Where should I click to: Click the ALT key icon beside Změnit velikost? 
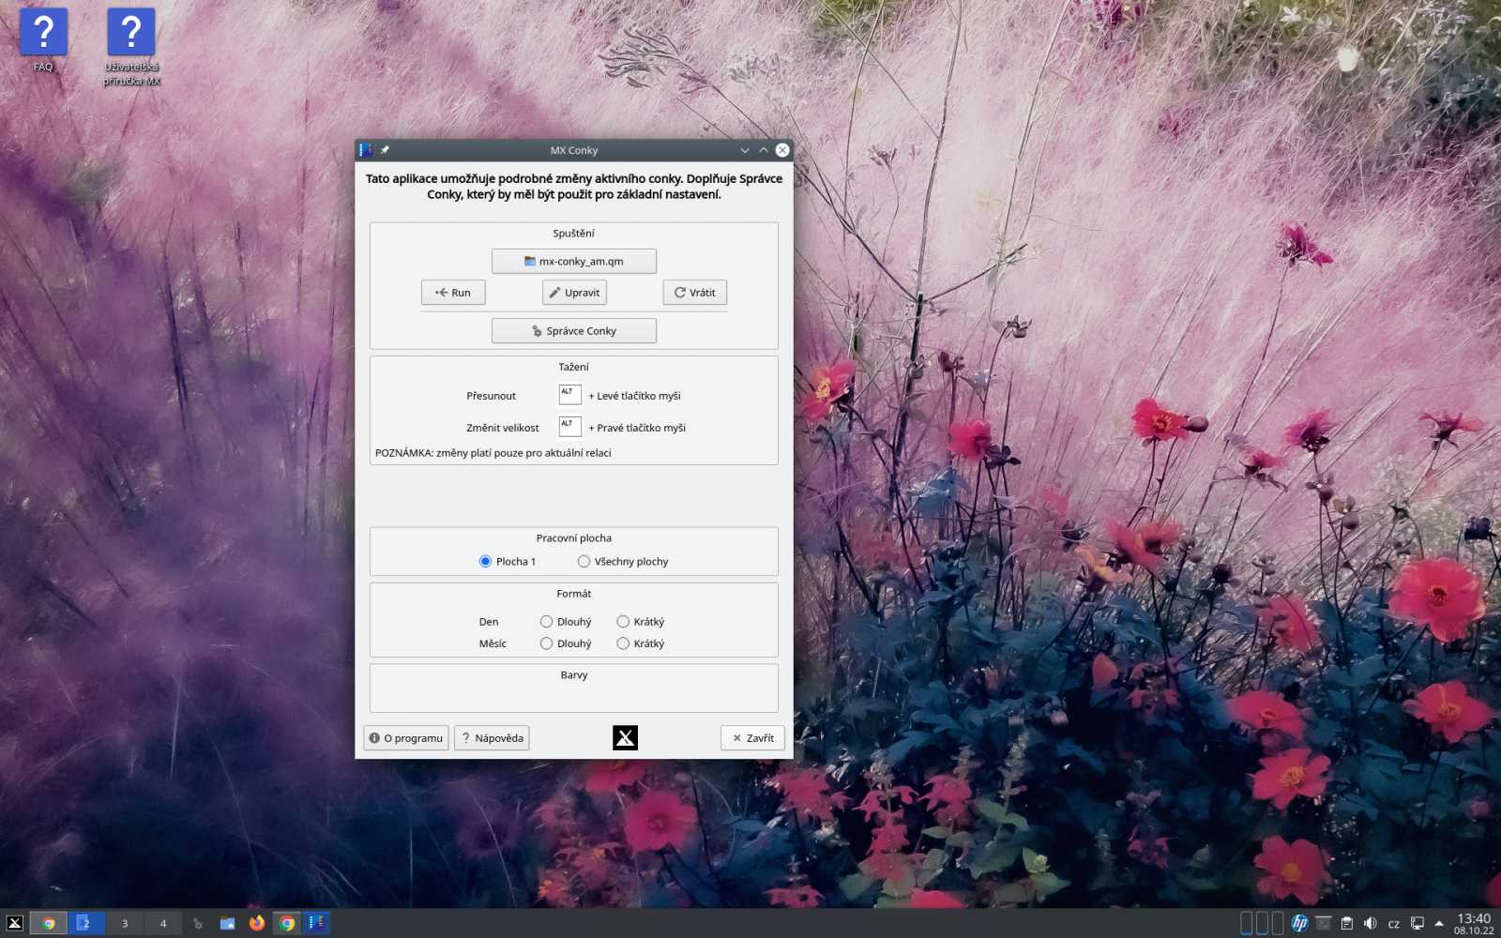point(569,427)
